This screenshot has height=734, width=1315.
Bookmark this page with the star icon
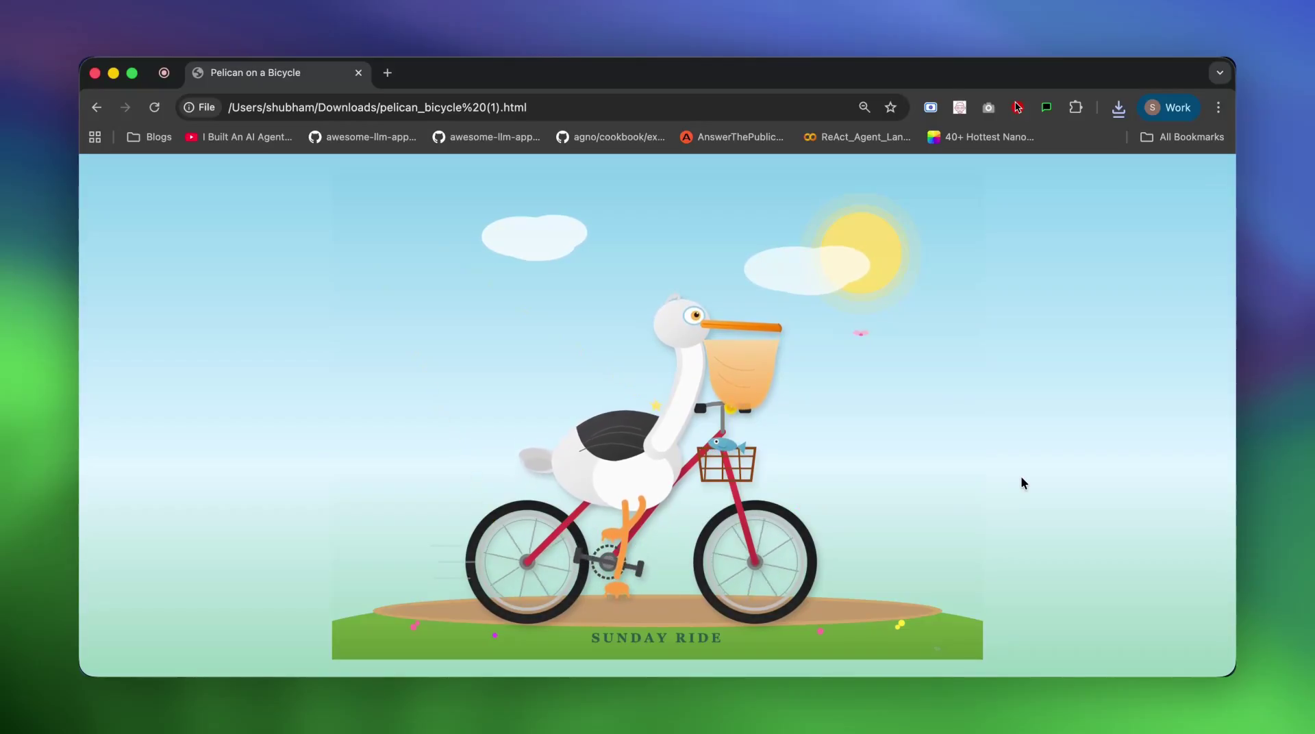[x=890, y=107]
